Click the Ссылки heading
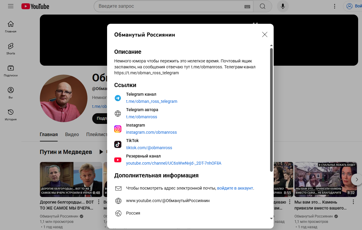Image resolution: width=362 pixels, height=230 pixels. 125,85
